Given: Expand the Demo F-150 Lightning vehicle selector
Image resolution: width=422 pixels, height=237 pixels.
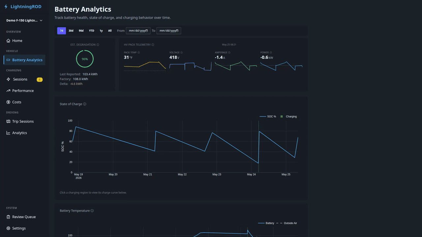Looking at the screenshot, I should pyautogui.click(x=24, y=20).
